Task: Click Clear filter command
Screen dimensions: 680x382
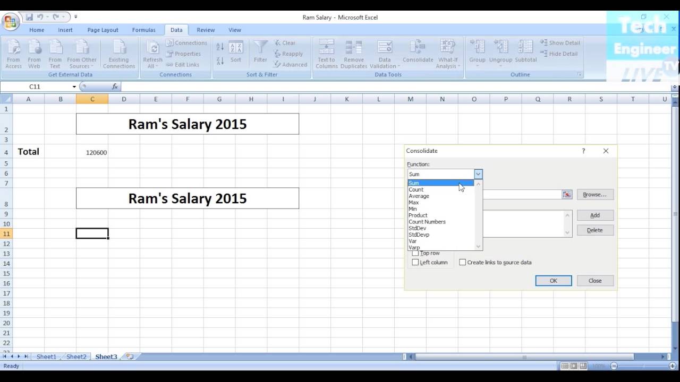Action: click(x=285, y=43)
